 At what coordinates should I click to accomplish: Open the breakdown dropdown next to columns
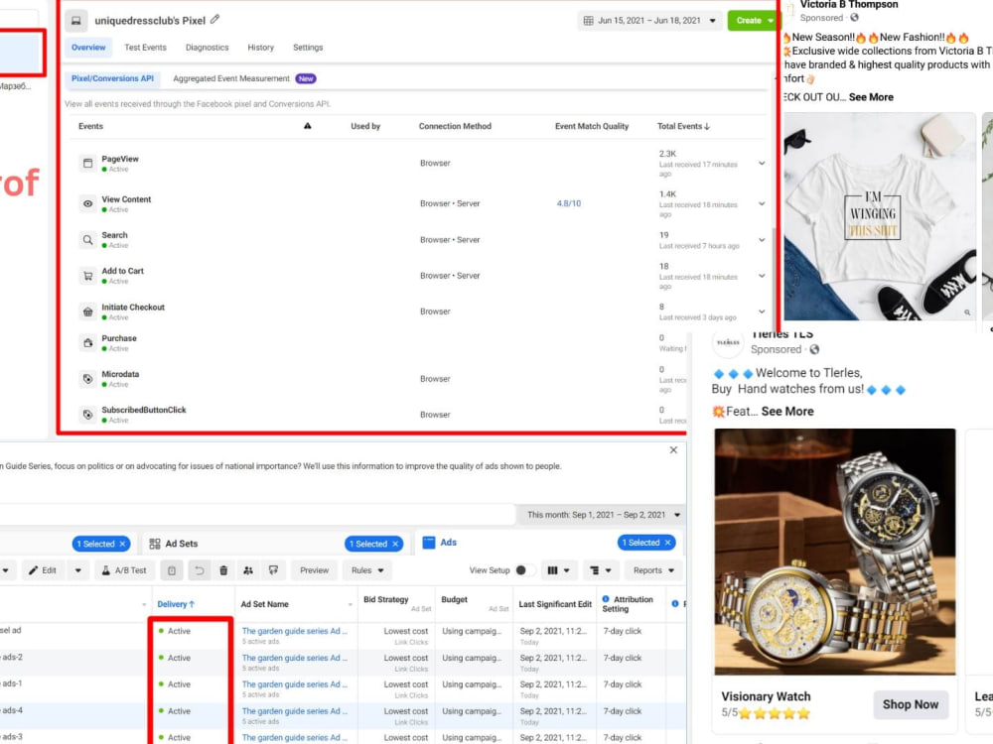tap(600, 570)
